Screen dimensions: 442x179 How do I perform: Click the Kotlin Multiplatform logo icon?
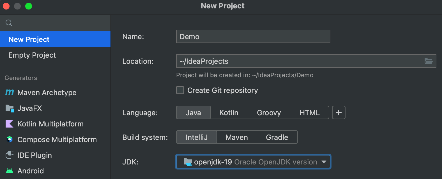[x=10, y=124]
